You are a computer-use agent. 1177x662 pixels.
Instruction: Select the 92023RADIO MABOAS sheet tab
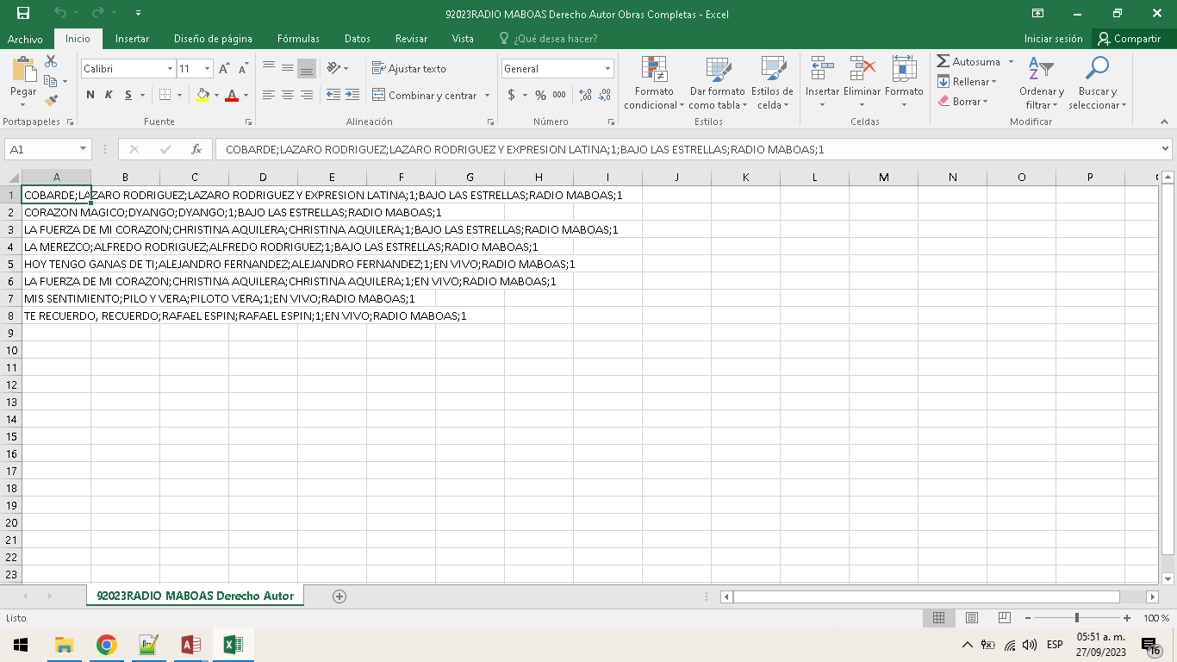[x=195, y=596]
